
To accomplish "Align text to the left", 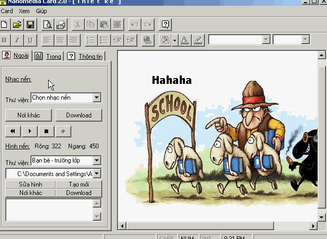I will point(48,40).
